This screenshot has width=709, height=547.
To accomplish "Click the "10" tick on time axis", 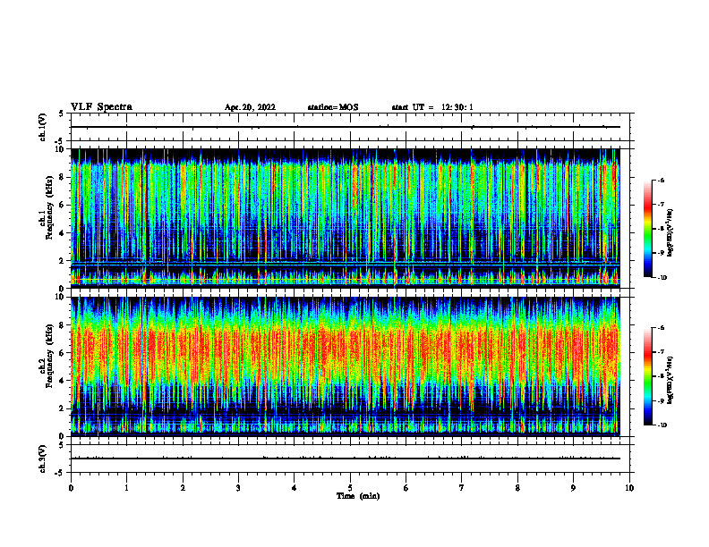I will [x=629, y=488].
